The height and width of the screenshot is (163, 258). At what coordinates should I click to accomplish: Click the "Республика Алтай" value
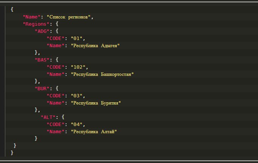(x=94, y=132)
